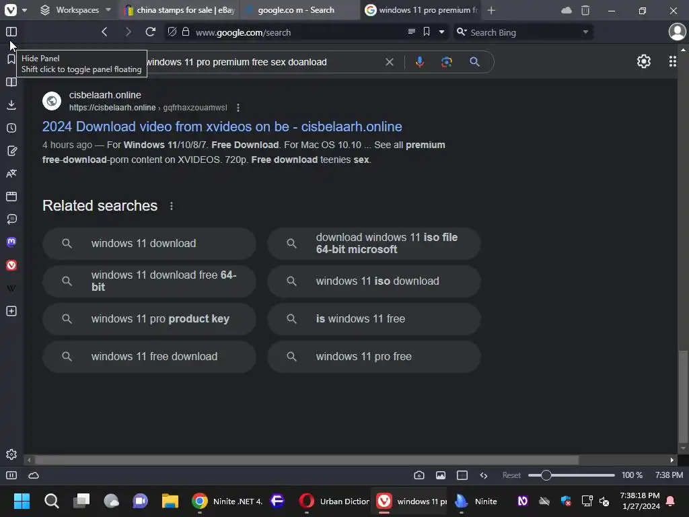The image size is (689, 517).
Task: Toggle the tracker blocker shield
Action: click(172, 32)
